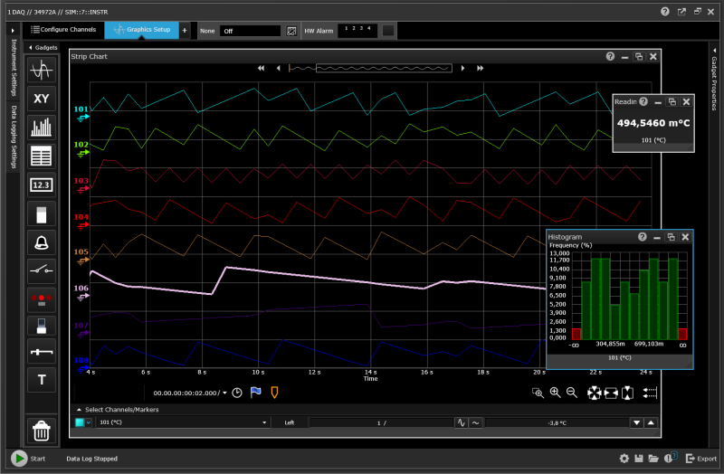Collapse the Gadgets panel
Viewport: 724px width, 474px height.
tap(31, 47)
